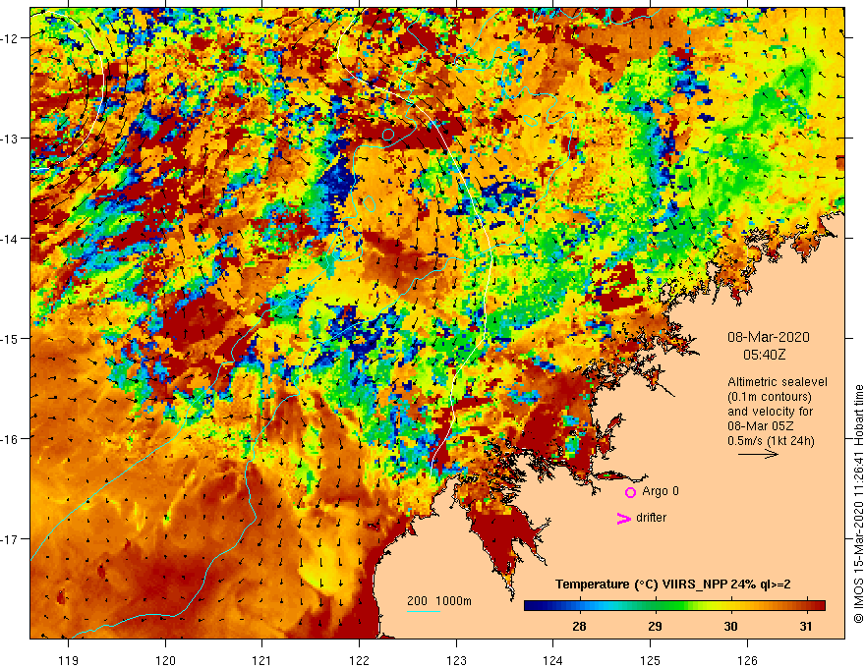Click the cyan 200m isobath legend line
This screenshot has width=865, height=668.
(x=423, y=611)
